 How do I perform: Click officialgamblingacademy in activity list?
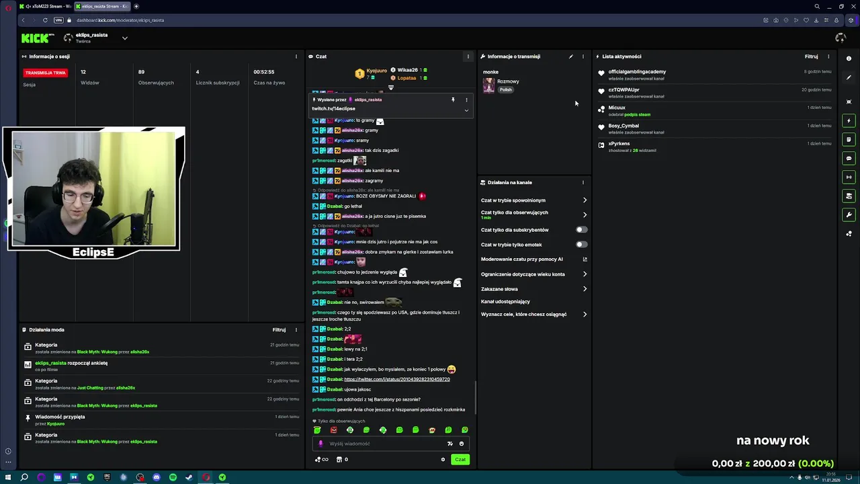click(x=637, y=71)
